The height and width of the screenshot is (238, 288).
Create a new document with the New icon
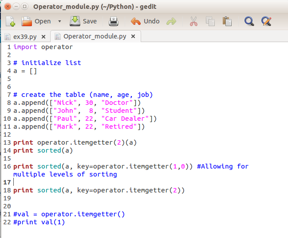point(10,21)
